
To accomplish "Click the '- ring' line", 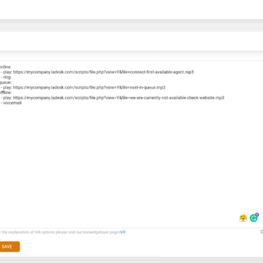I will click(x=6, y=78).
